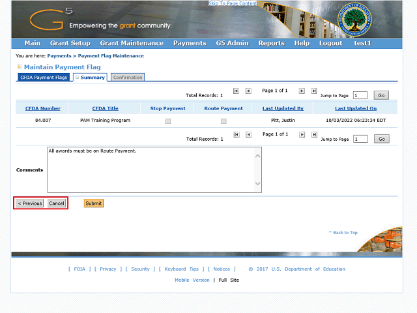Click Logout in navigation bar
This screenshot has height=313, width=417.
click(331, 43)
